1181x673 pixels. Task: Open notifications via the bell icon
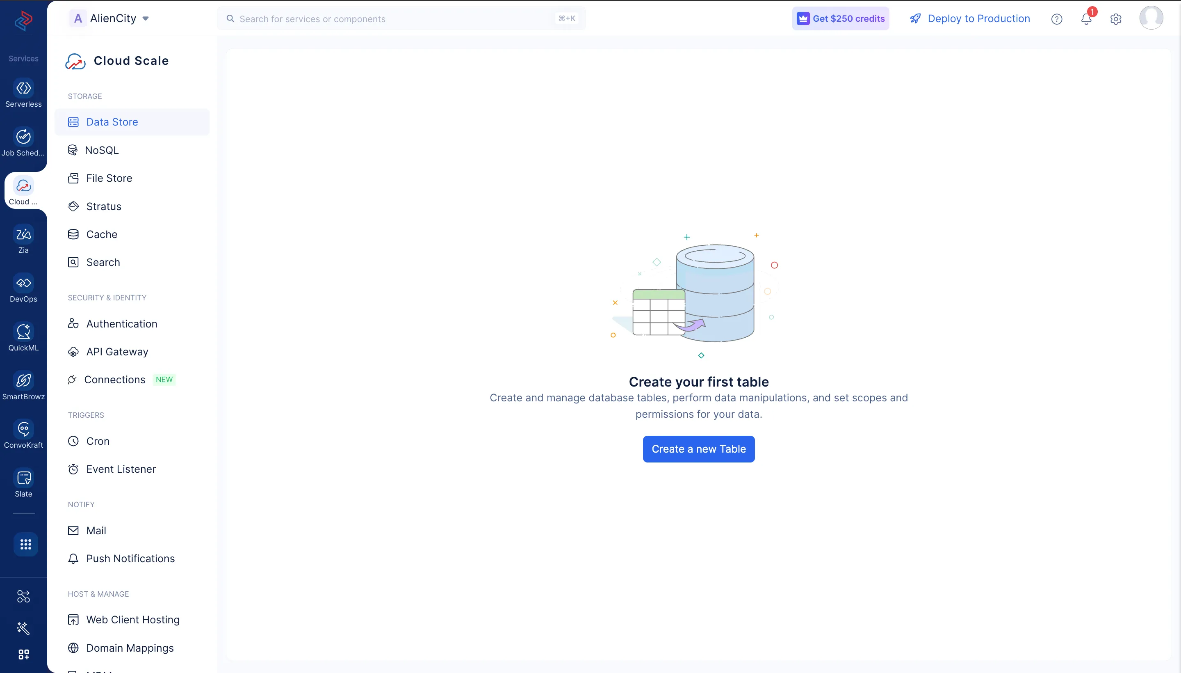coord(1086,19)
